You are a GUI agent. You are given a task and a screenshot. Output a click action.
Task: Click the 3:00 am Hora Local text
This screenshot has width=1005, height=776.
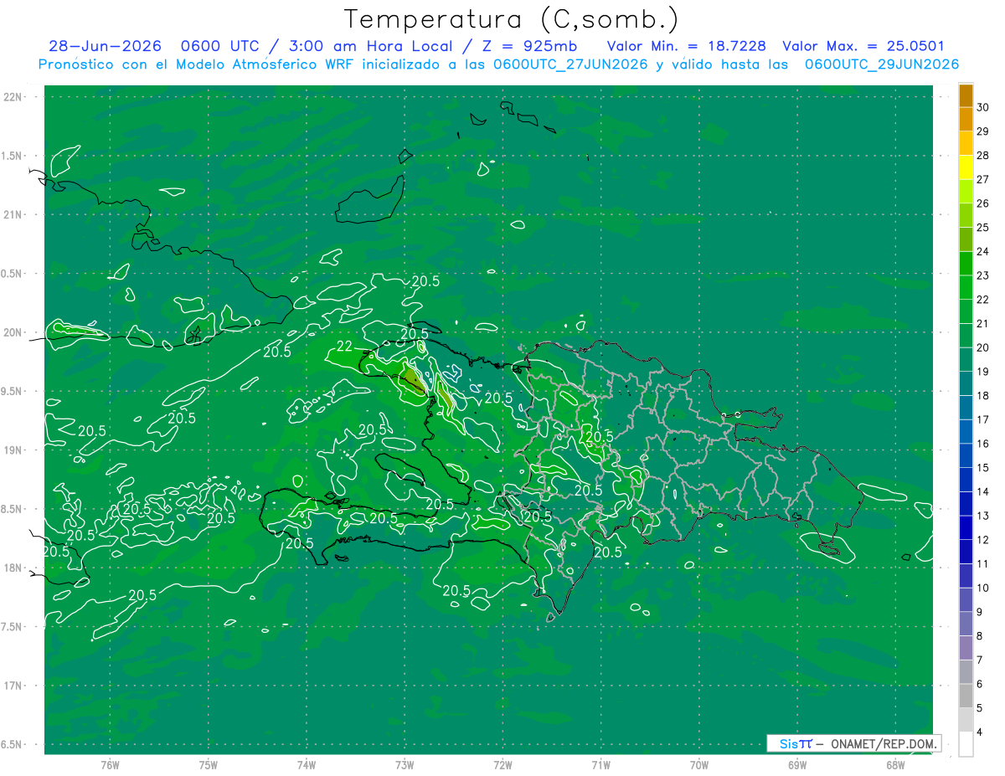370,47
